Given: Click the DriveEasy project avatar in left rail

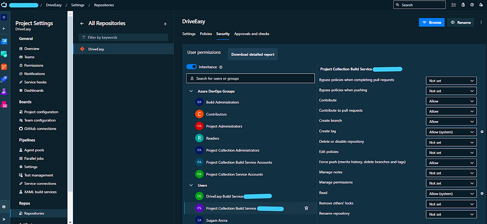Looking at the screenshot, I should [4, 17].
